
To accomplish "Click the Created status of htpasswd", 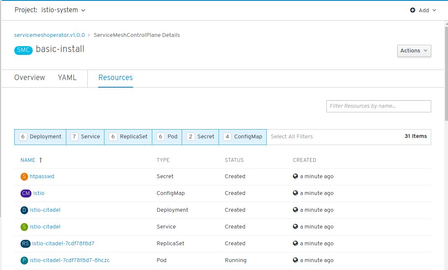I will pos(235,177).
